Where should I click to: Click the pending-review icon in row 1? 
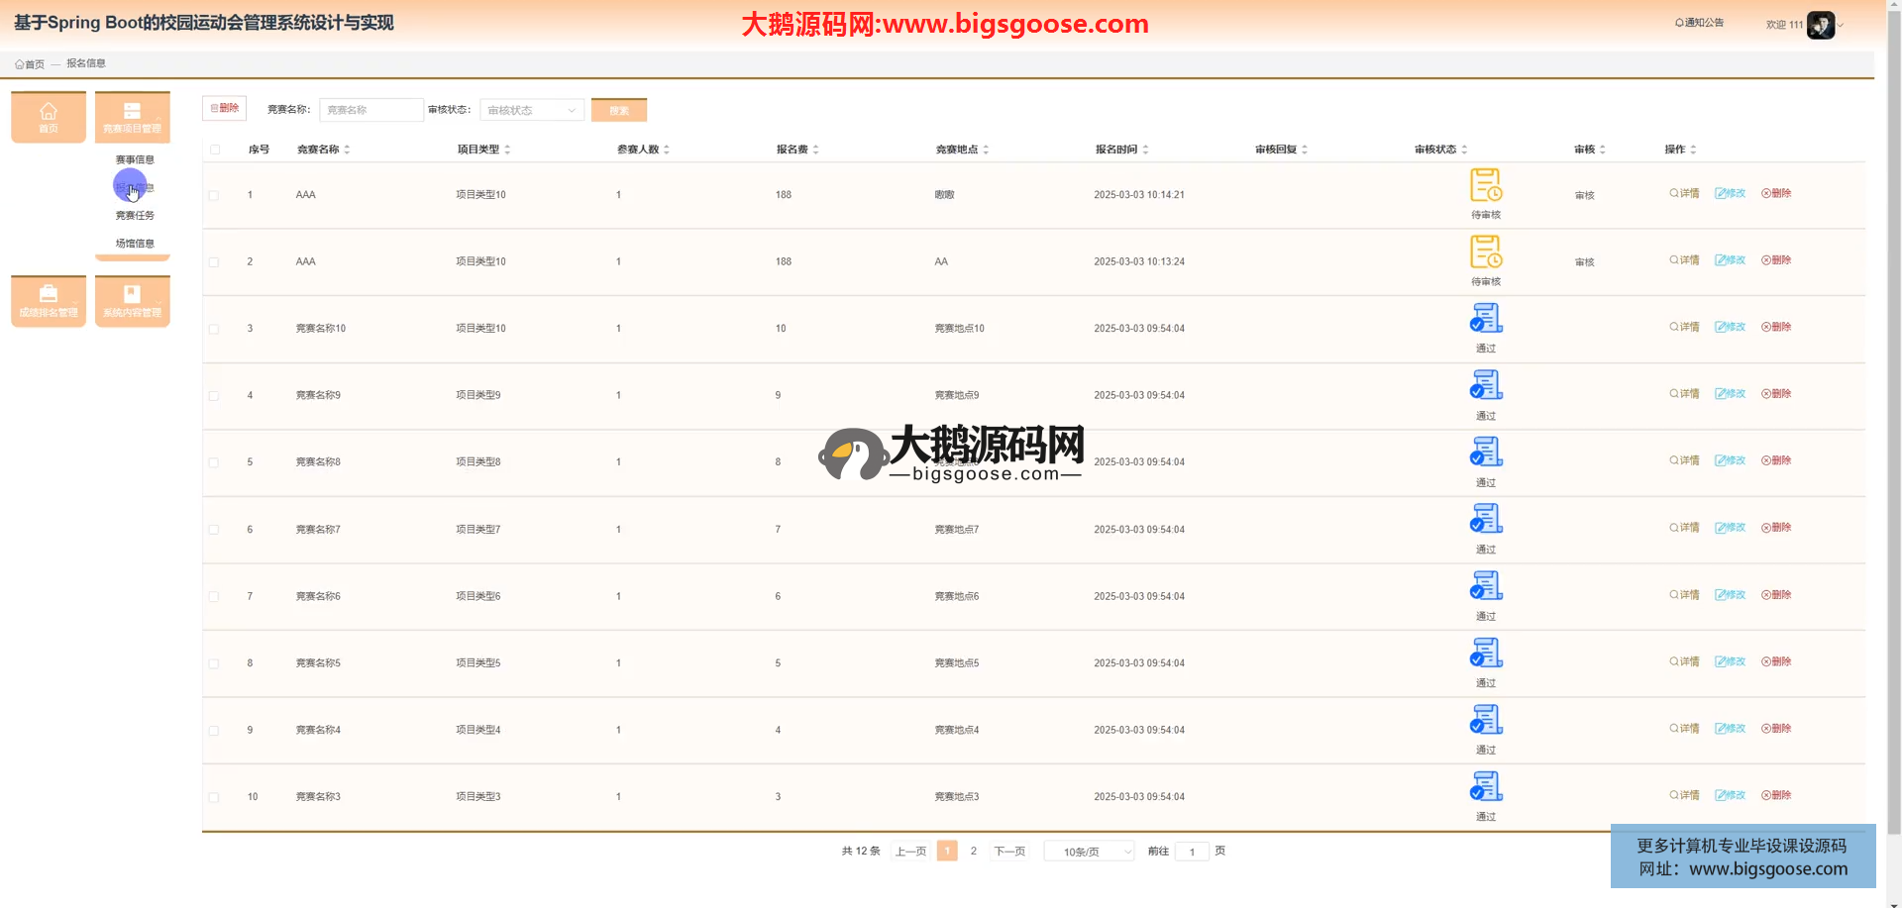click(x=1485, y=186)
